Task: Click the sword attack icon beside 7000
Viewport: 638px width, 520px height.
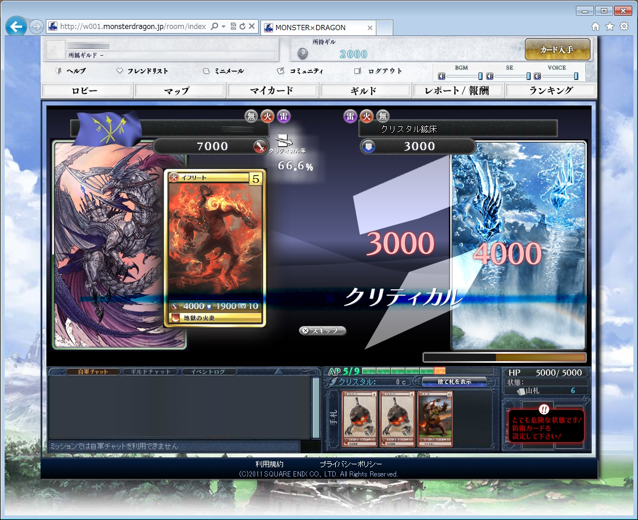Action: (x=259, y=146)
